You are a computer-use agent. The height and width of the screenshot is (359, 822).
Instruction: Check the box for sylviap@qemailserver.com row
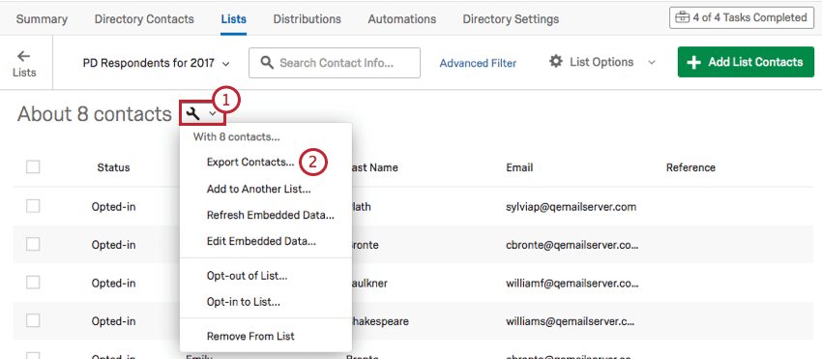[33, 206]
